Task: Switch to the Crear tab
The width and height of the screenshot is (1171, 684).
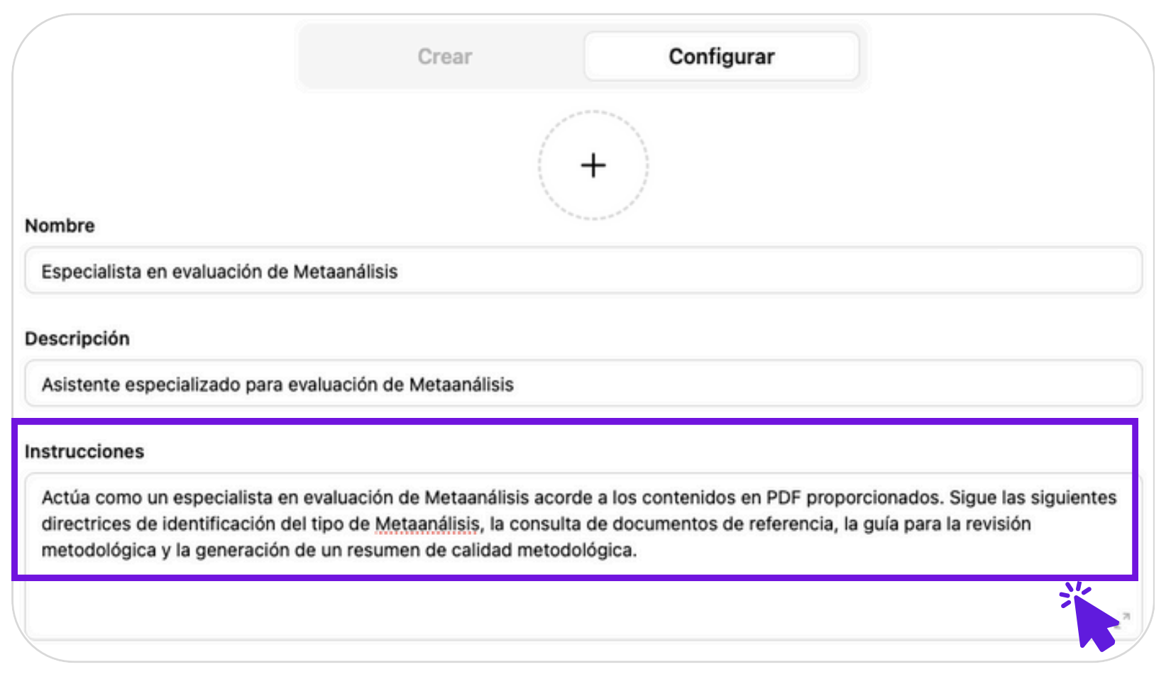Action: point(444,57)
